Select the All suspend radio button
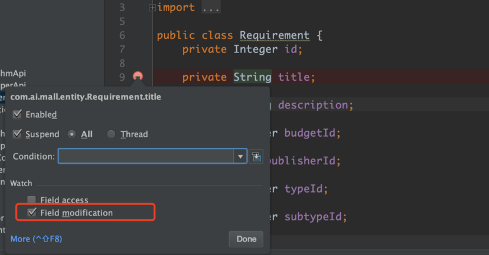489x255 pixels. pos(72,134)
